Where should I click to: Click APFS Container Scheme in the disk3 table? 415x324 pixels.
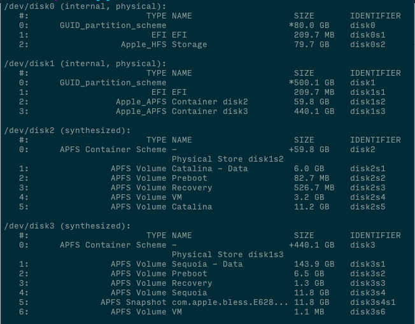click(x=113, y=245)
